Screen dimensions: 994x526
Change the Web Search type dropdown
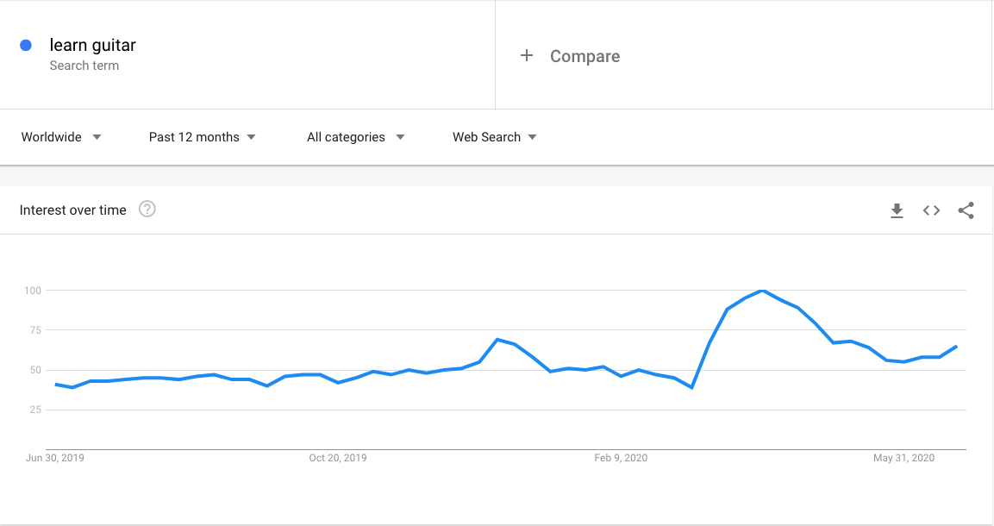[x=495, y=137]
